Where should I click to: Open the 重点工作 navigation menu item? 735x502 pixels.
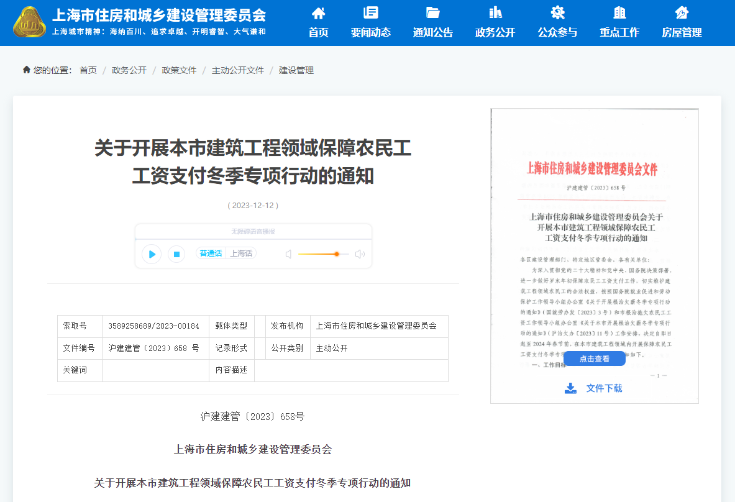[619, 32]
